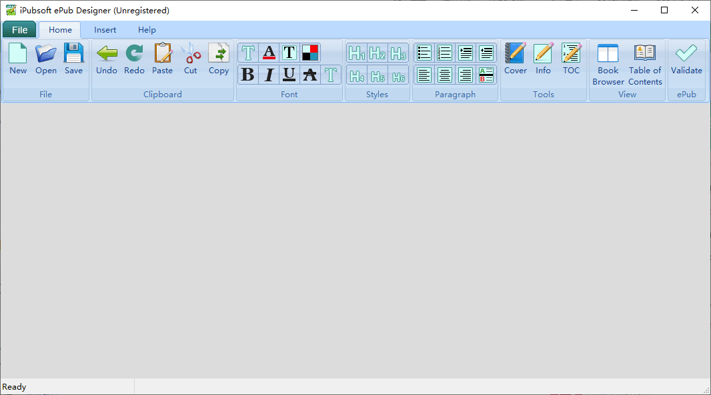Open the background color squares swatch
Viewport: 711px width, 395px height.
310,53
